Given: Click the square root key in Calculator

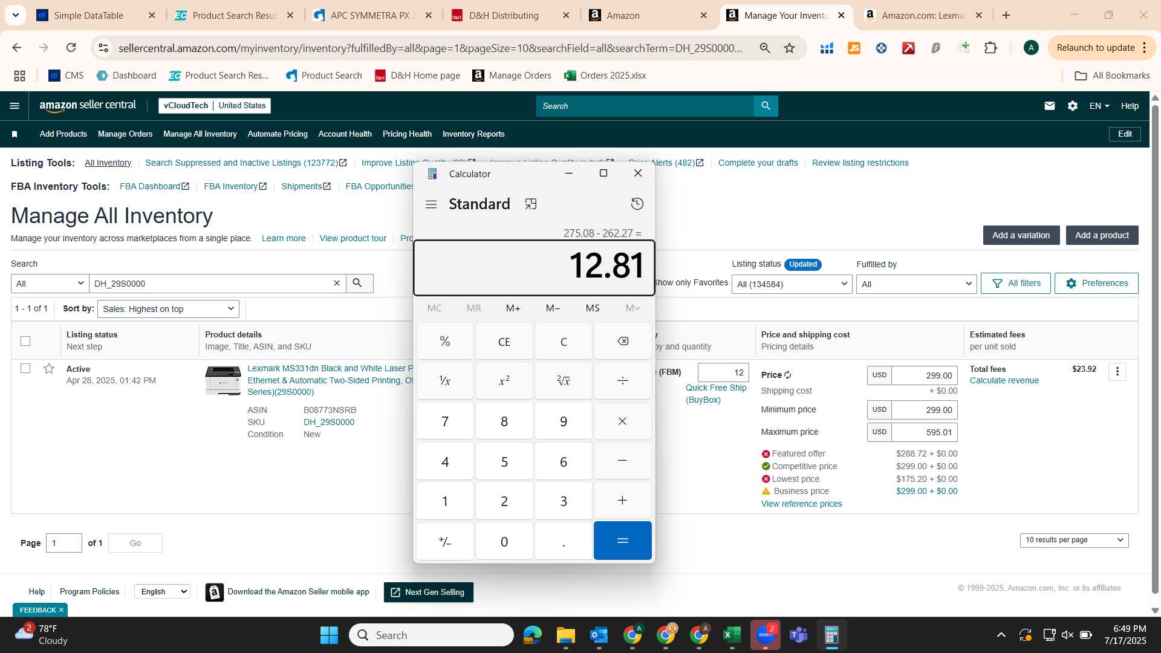Looking at the screenshot, I should tap(563, 380).
